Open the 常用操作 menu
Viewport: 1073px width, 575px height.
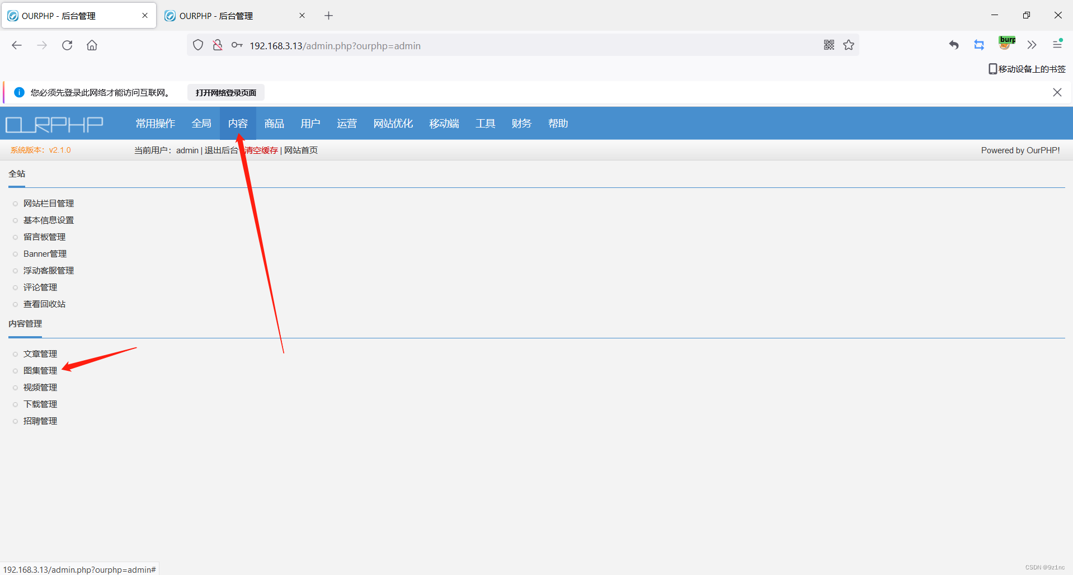[x=156, y=124]
